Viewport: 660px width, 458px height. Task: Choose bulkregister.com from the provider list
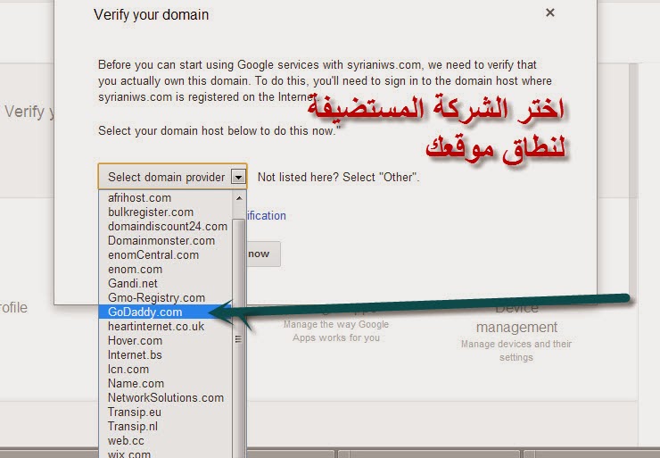pos(165,212)
